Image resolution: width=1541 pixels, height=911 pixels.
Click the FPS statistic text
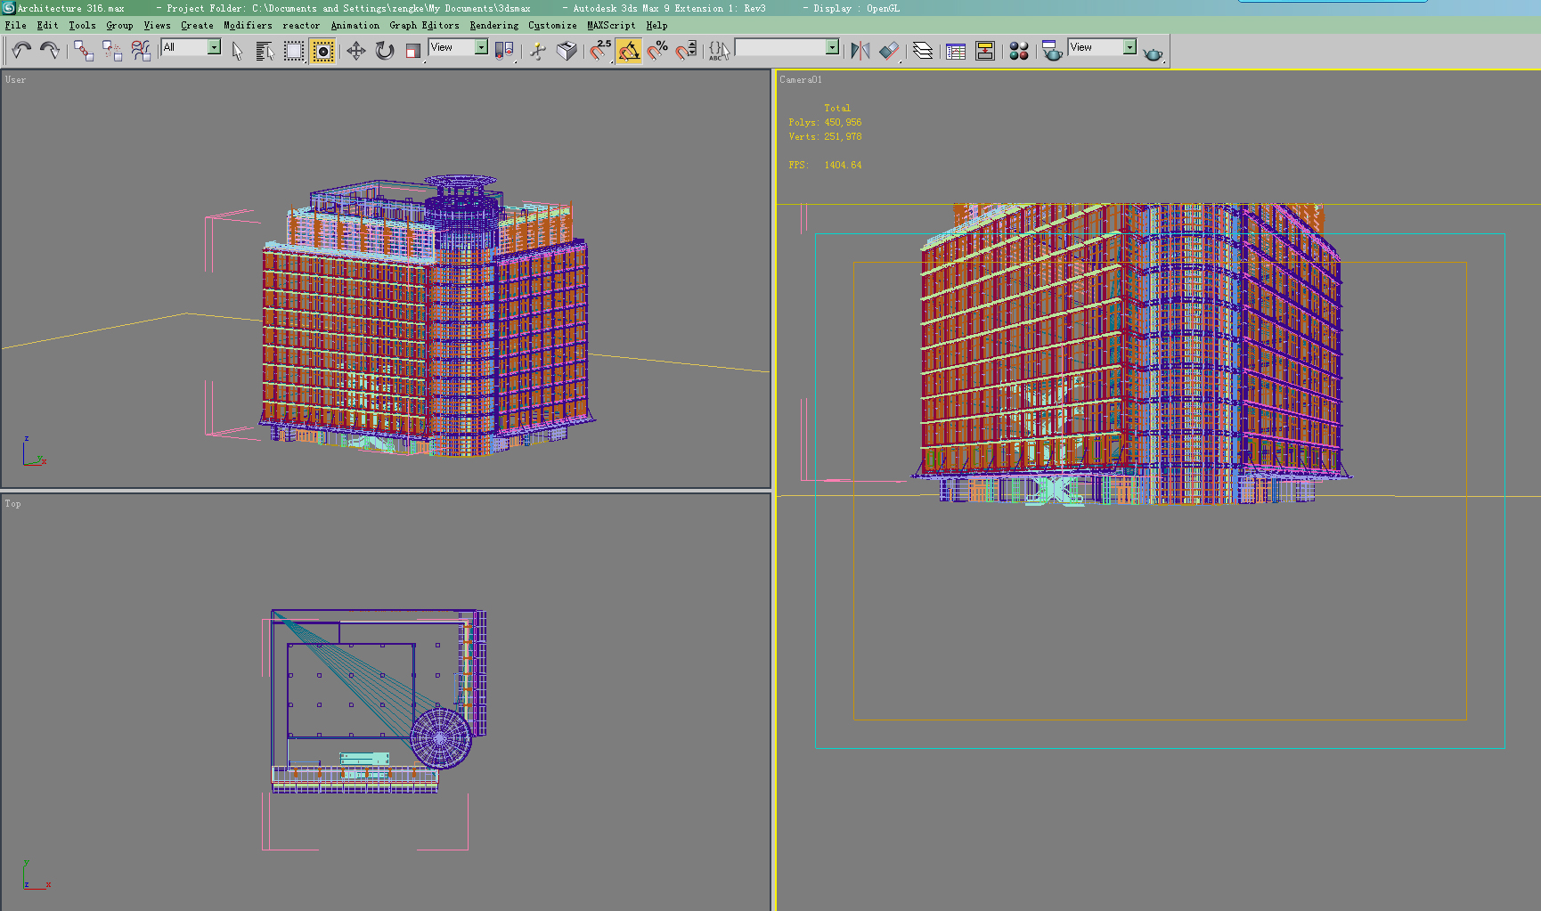pyautogui.click(x=825, y=166)
